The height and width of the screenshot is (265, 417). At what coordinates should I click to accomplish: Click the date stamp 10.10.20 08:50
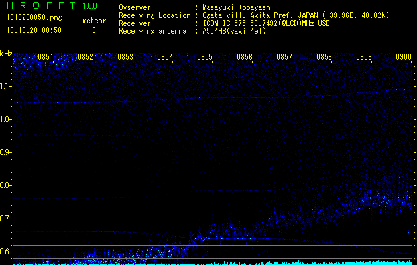coord(34,30)
